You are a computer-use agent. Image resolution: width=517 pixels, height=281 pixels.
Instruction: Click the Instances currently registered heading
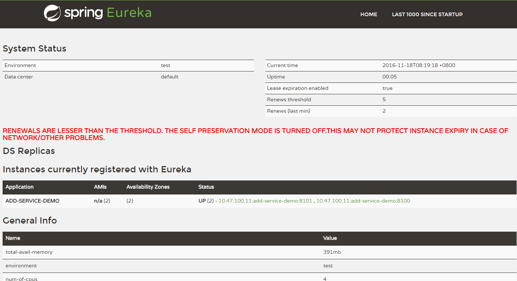97,169
